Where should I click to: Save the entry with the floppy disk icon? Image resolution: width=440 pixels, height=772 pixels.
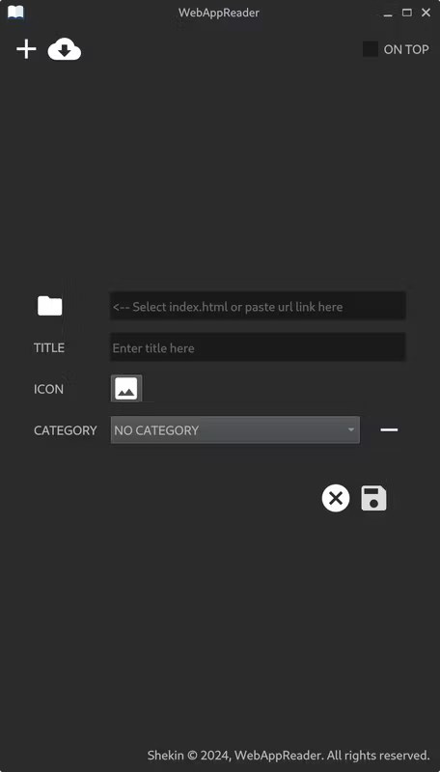click(x=373, y=498)
